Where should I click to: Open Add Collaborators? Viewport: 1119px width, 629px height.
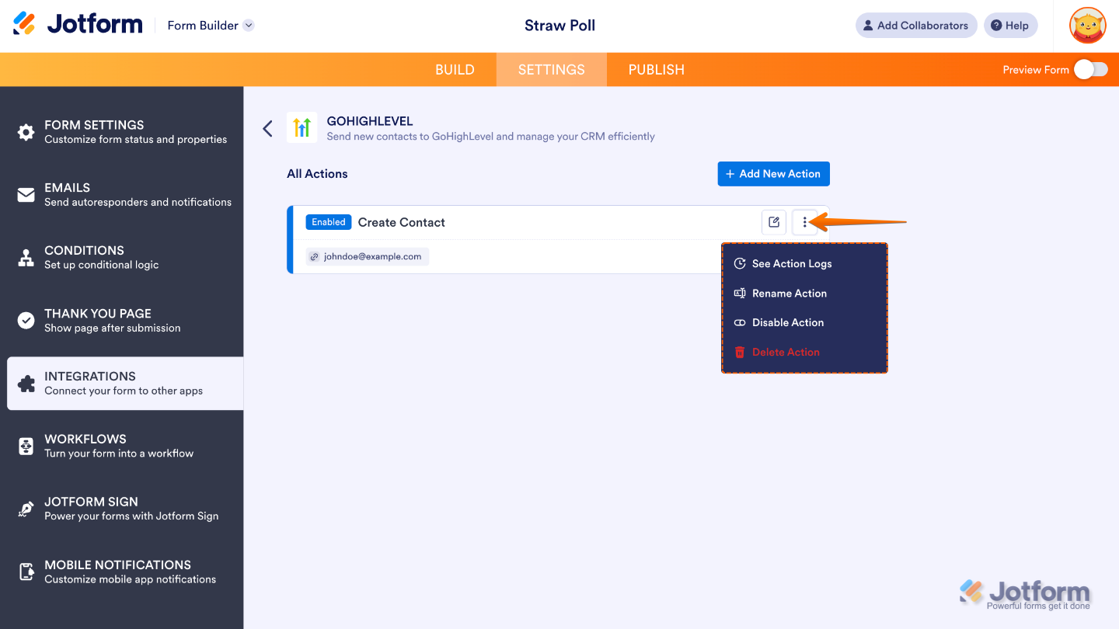pyautogui.click(x=916, y=25)
